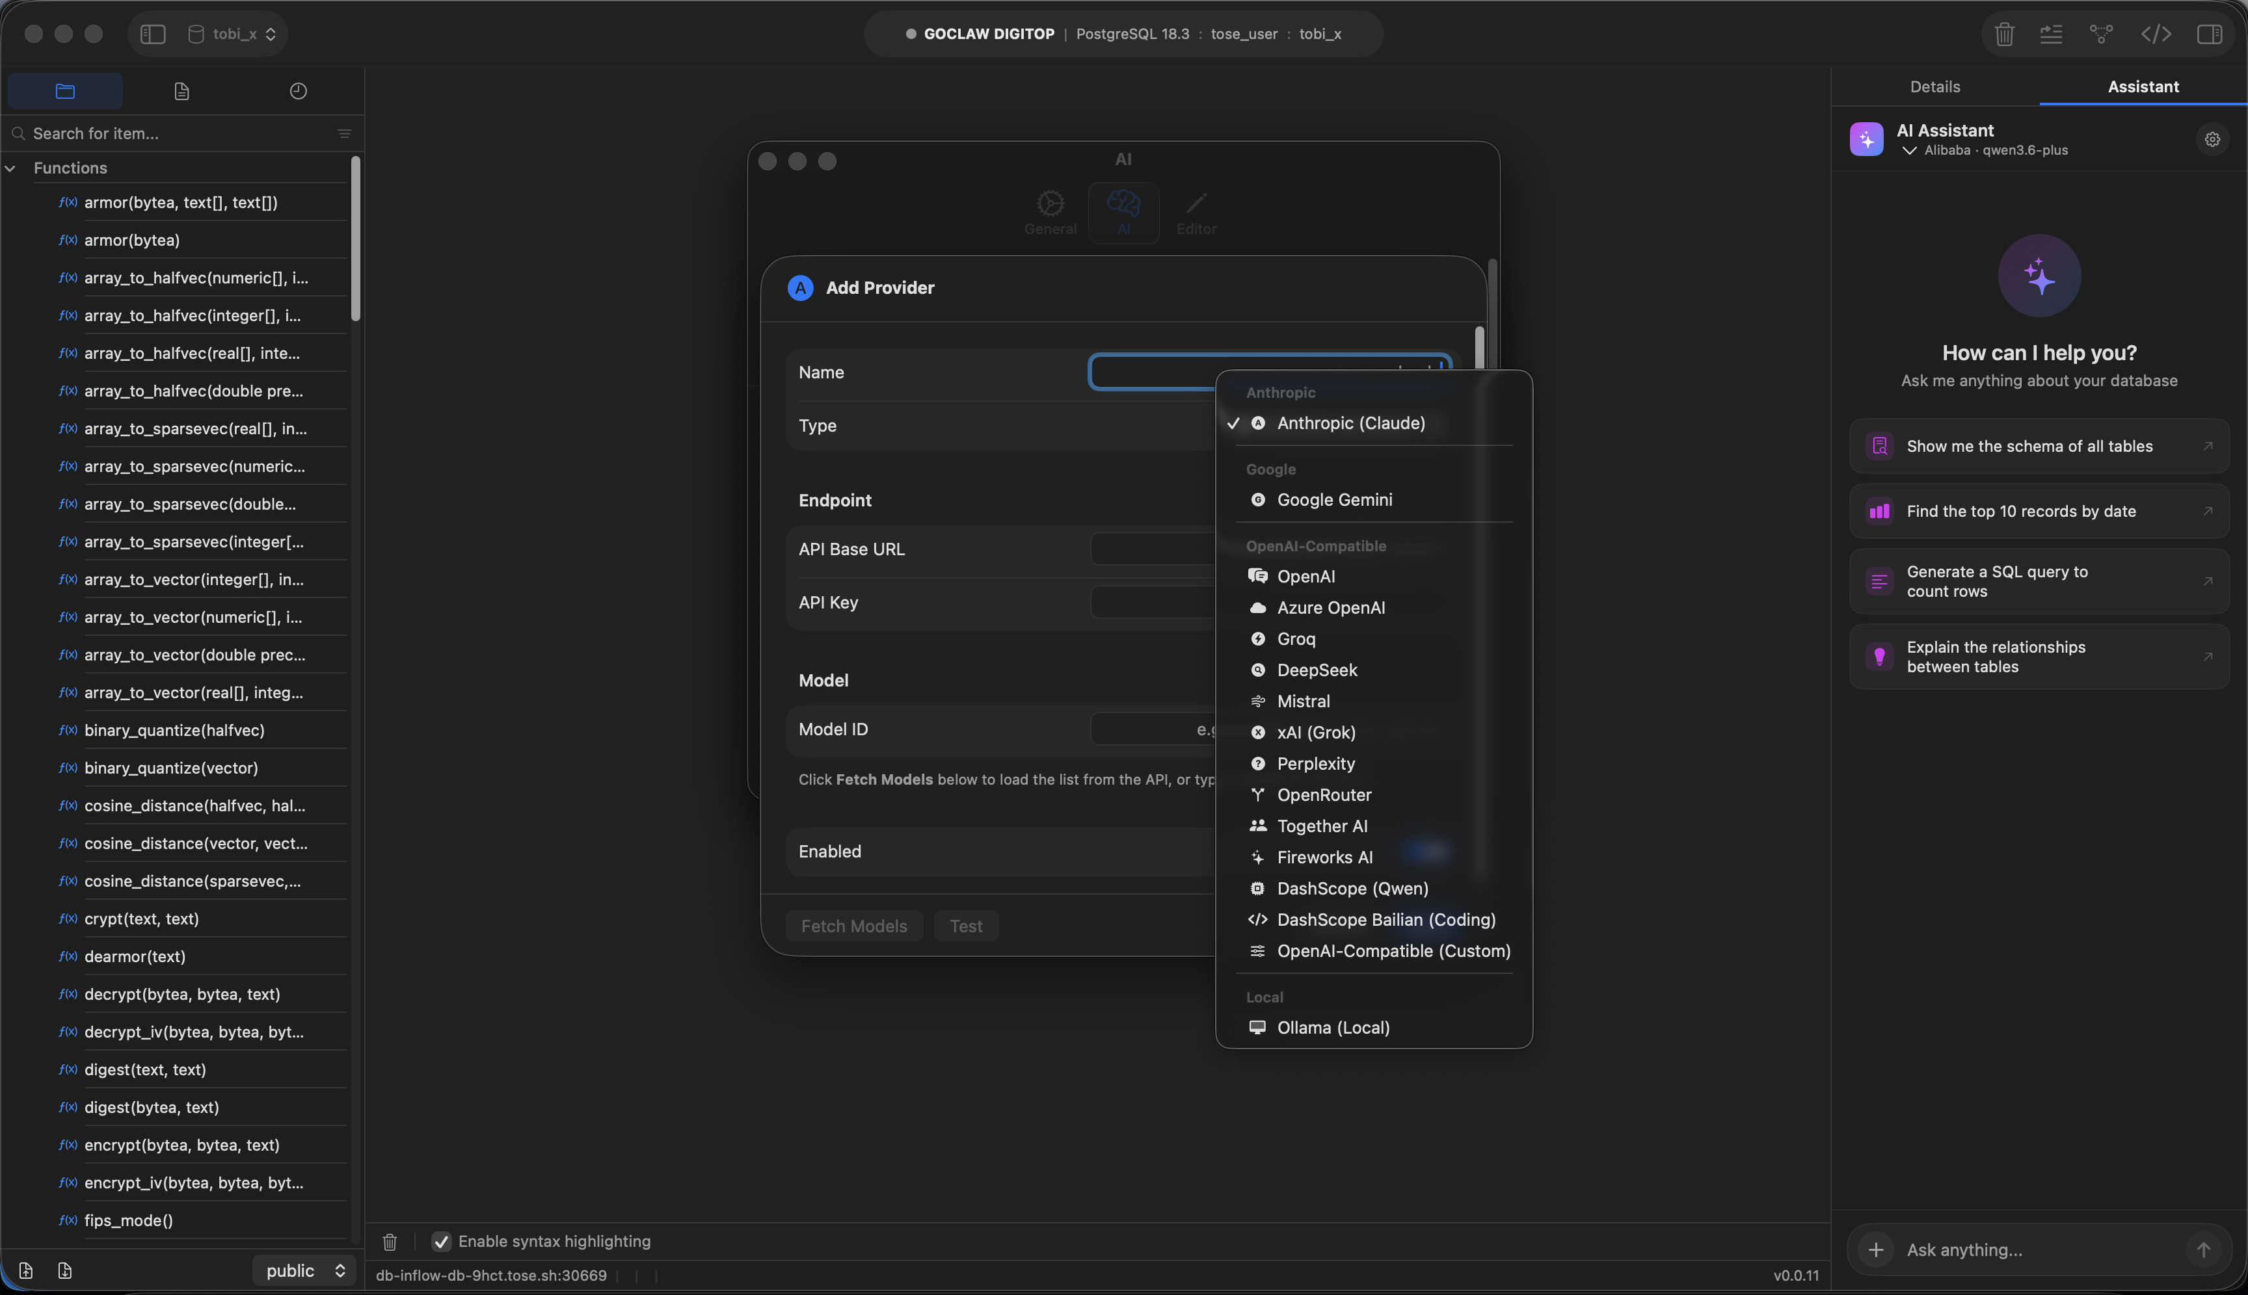
Task: Click Show me the schema of all tables
Action: 2037,445
